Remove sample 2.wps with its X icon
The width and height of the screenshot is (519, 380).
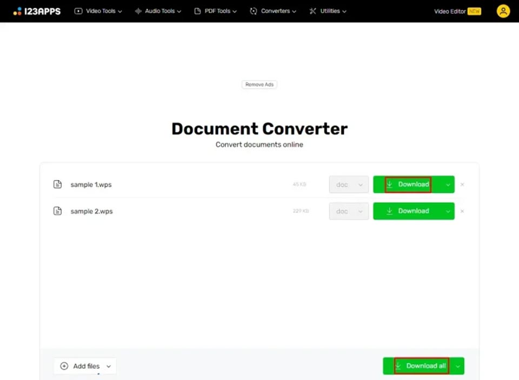(x=462, y=211)
